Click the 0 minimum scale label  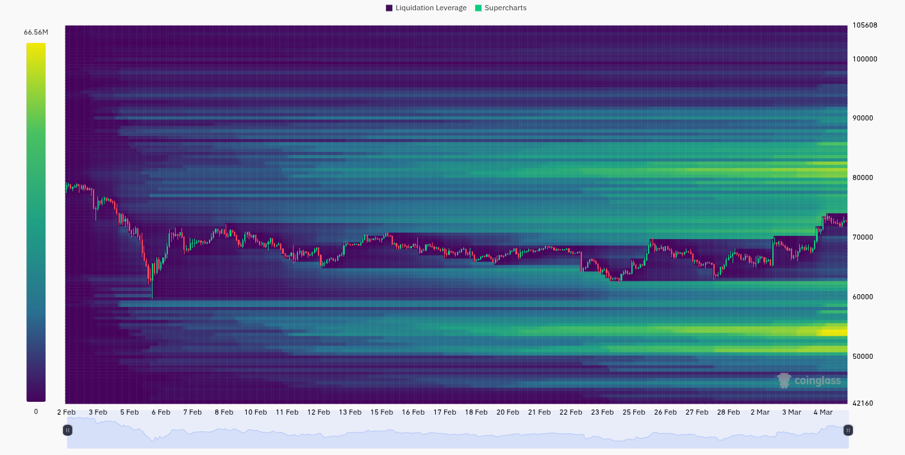click(36, 411)
